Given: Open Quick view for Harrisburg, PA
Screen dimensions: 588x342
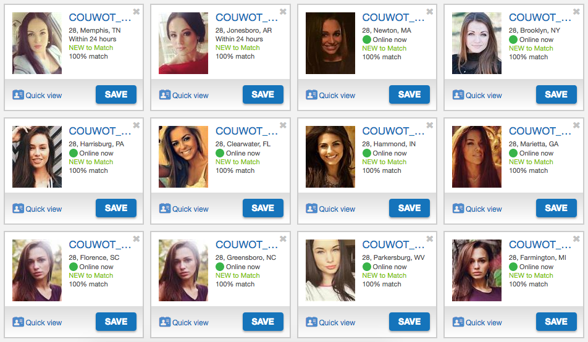Looking at the screenshot, I should (x=37, y=209).
